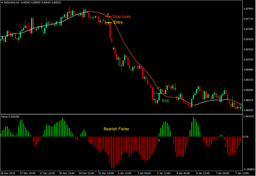Click 2 Jan 12:00 on the time axis
256x176 pixels.
tap(124, 173)
